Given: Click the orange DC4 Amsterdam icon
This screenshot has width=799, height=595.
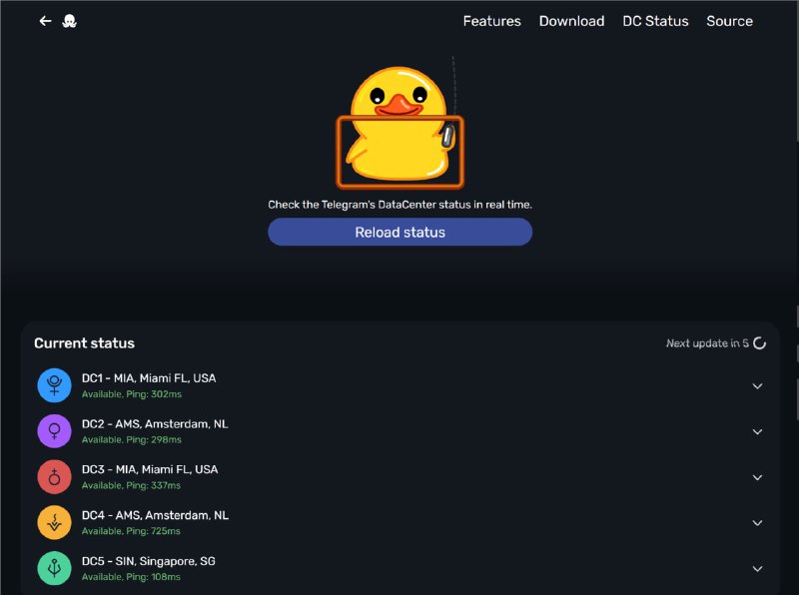Looking at the screenshot, I should point(55,523).
